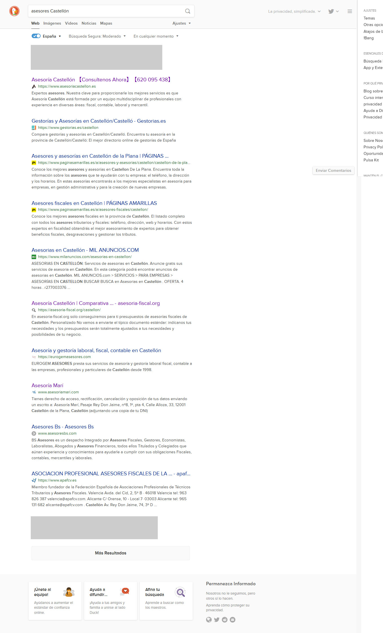Switch to the Imágenes tab

[x=52, y=23]
